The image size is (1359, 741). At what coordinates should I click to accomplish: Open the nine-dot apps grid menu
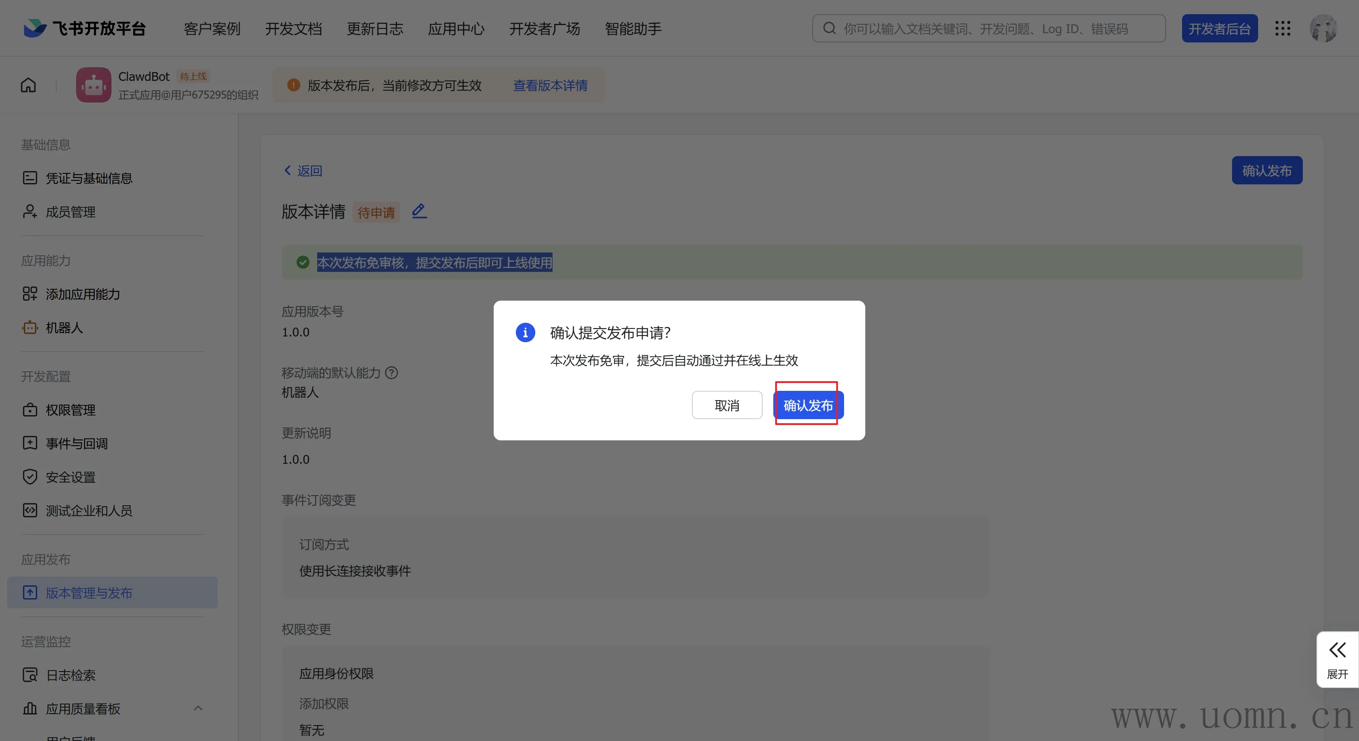pos(1282,28)
